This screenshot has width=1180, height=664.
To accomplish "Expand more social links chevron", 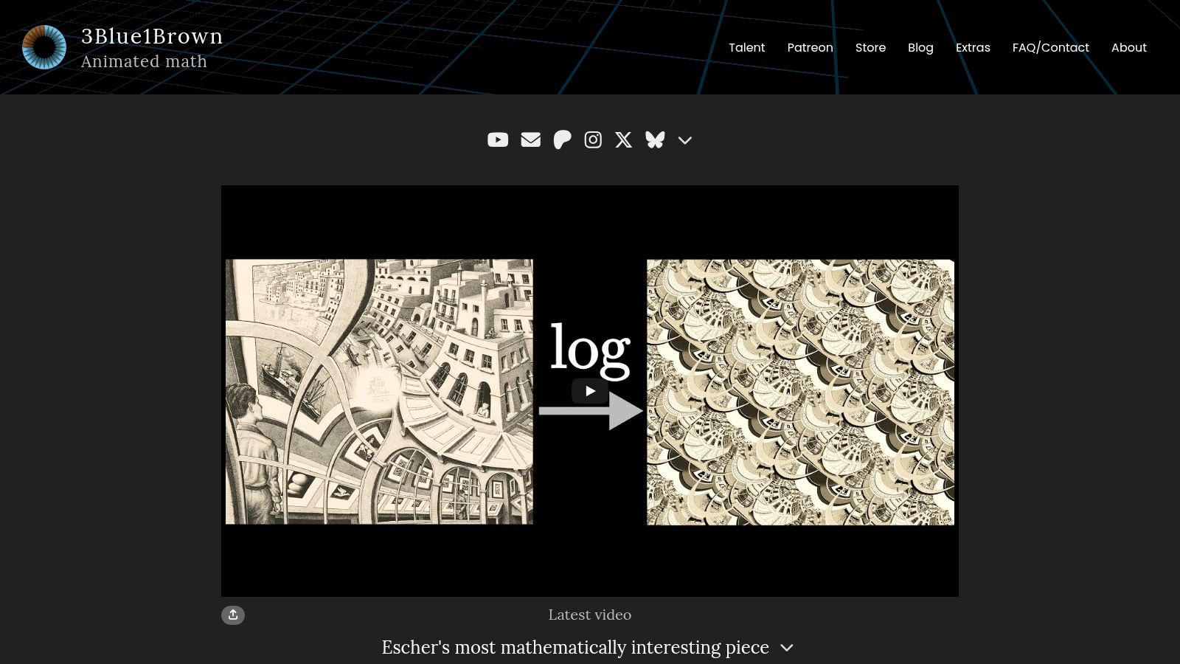I will [x=685, y=140].
